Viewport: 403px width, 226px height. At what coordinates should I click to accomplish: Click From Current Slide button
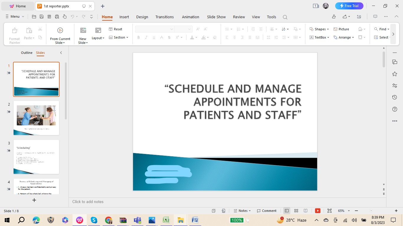tap(60, 35)
